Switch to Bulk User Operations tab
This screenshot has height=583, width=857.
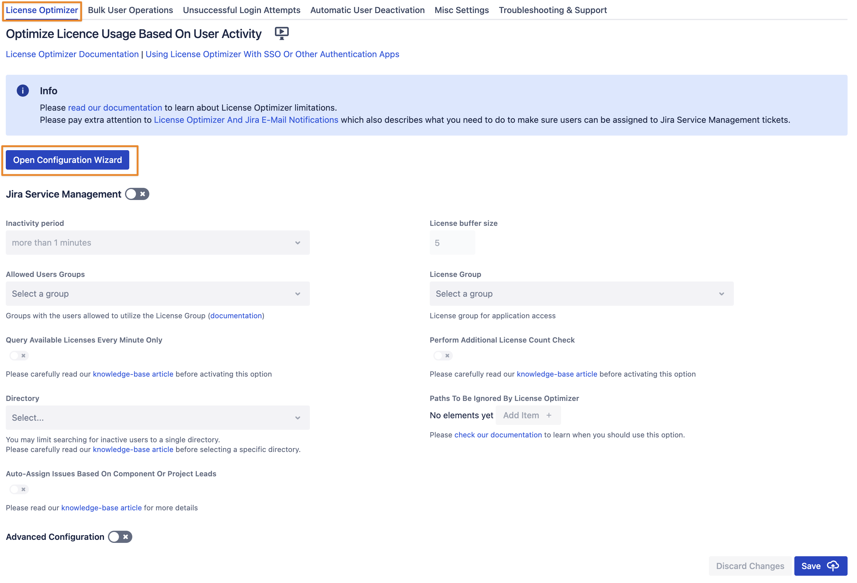click(130, 10)
